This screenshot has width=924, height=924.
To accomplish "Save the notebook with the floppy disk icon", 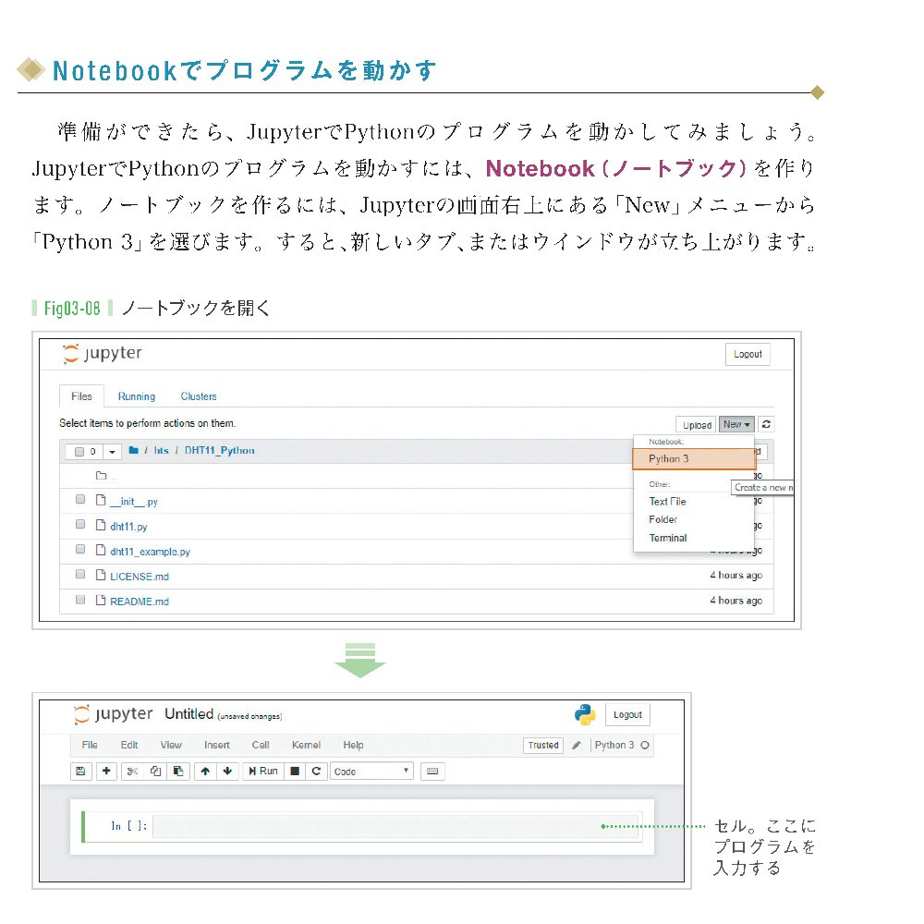I will [x=81, y=771].
